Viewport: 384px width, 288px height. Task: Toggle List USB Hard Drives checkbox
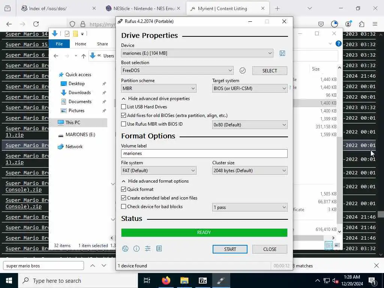pos(124,107)
